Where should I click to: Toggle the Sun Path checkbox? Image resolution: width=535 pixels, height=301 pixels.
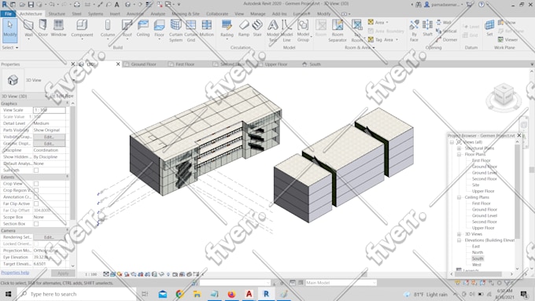click(36, 170)
